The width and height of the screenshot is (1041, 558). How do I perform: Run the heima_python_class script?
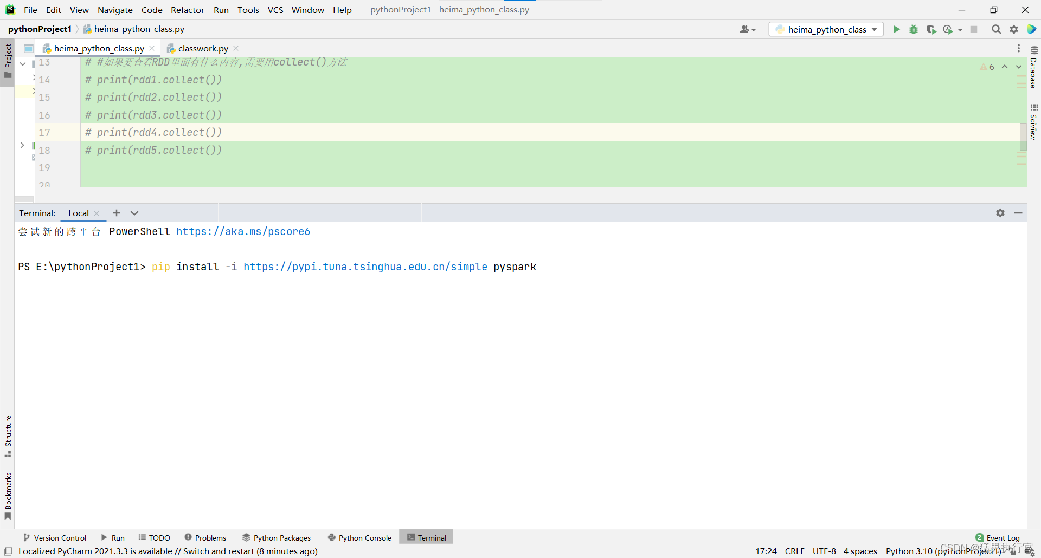(896, 29)
